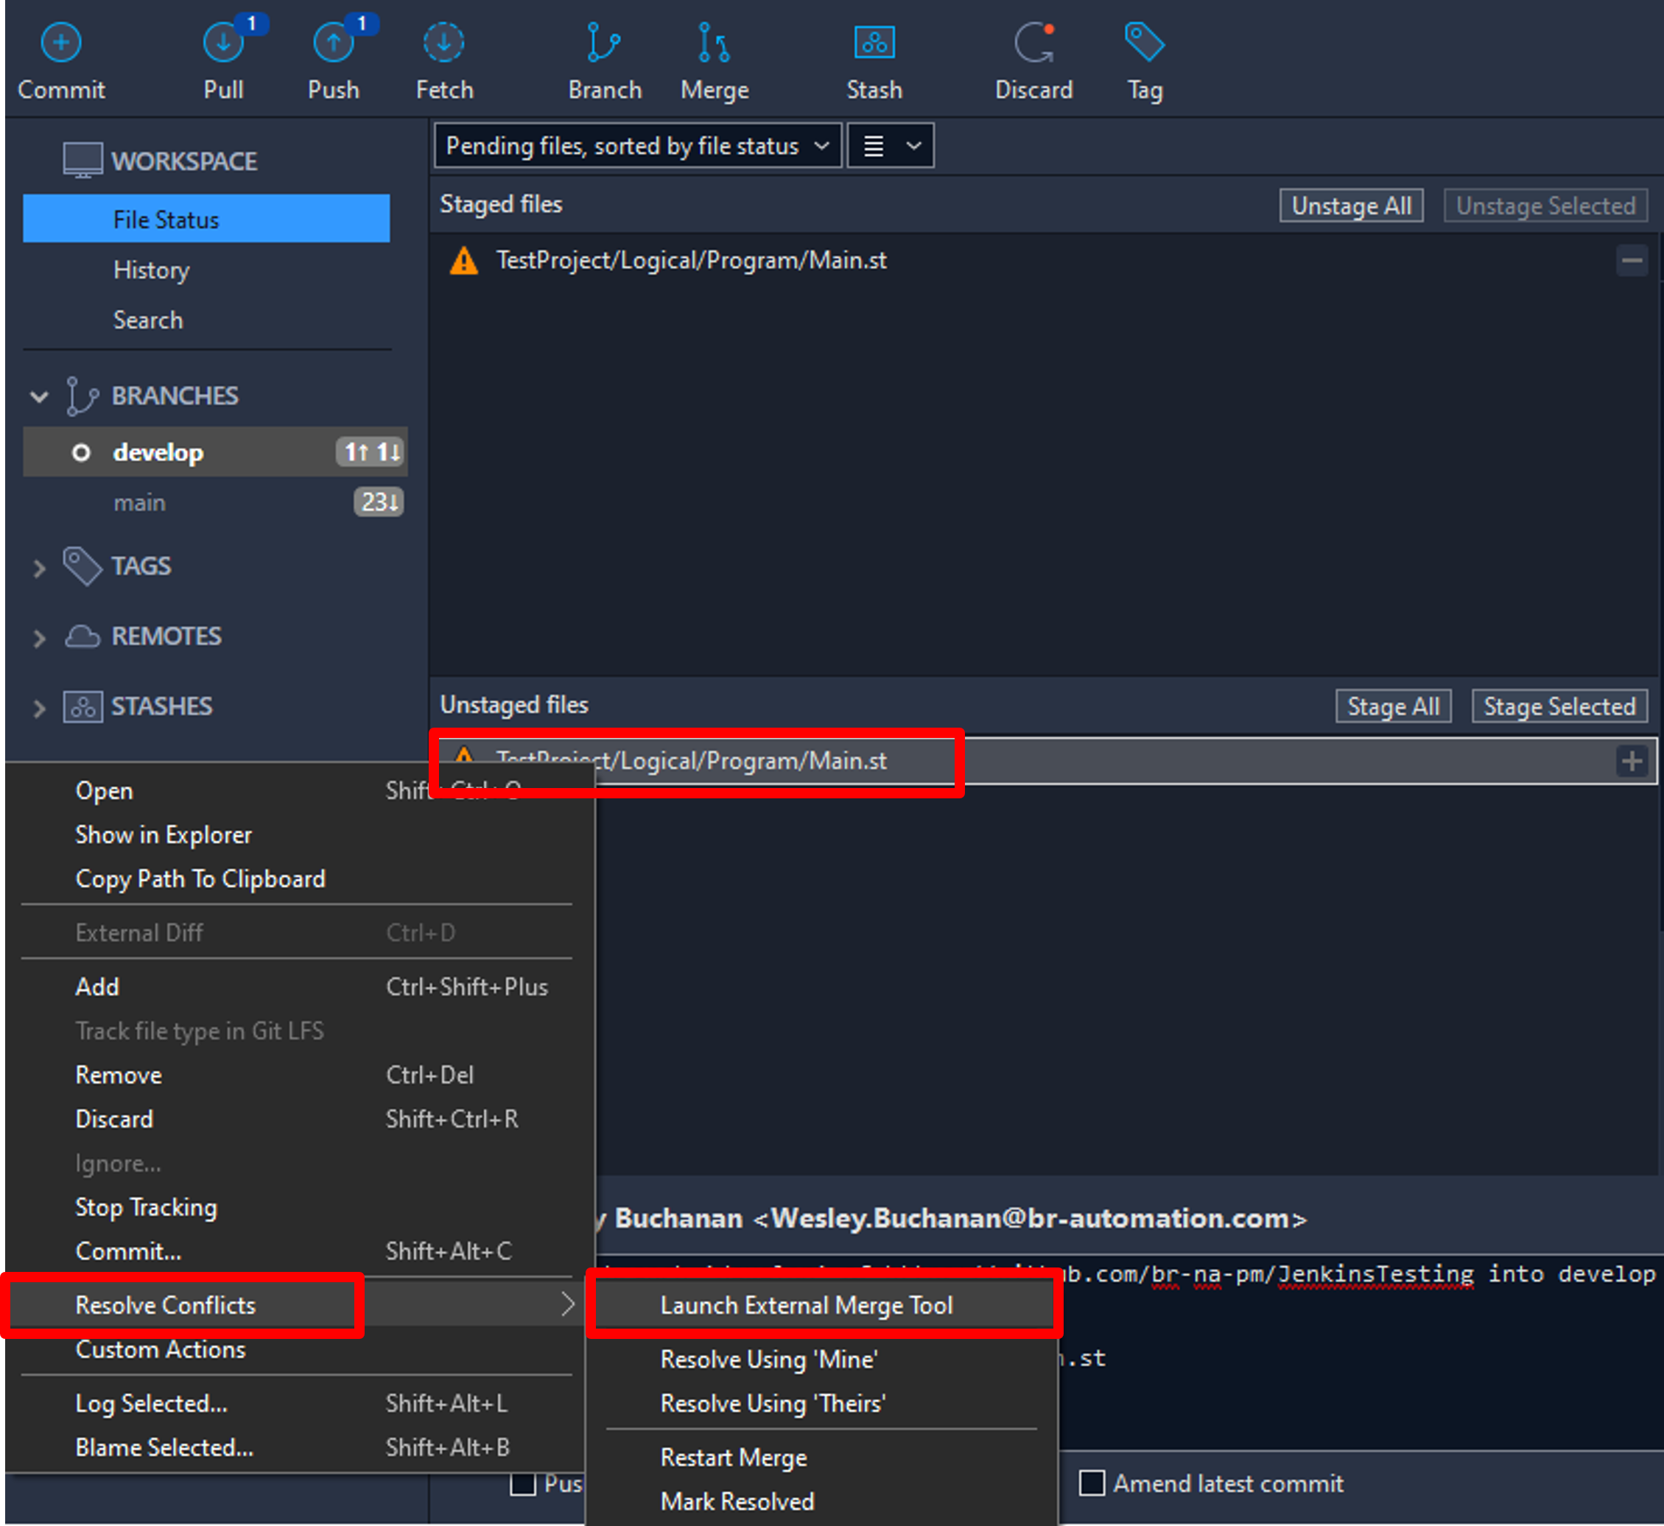Select File Status in the workspace
The image size is (1664, 1526).
coord(206,219)
